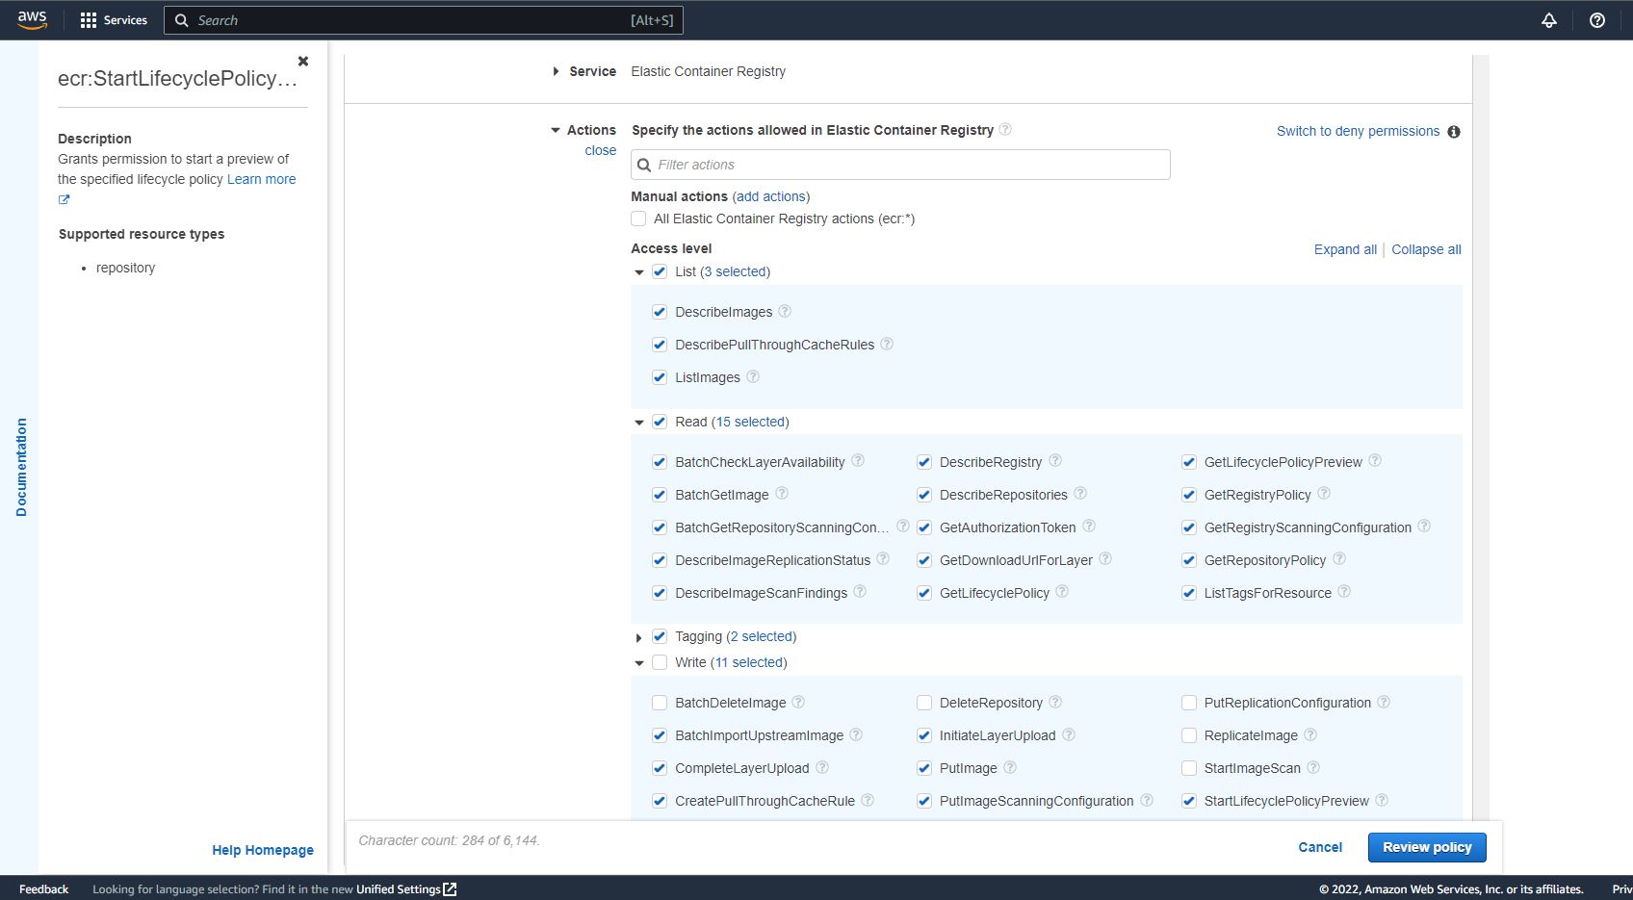
Task: Open the Help Homepage link
Action: click(263, 850)
